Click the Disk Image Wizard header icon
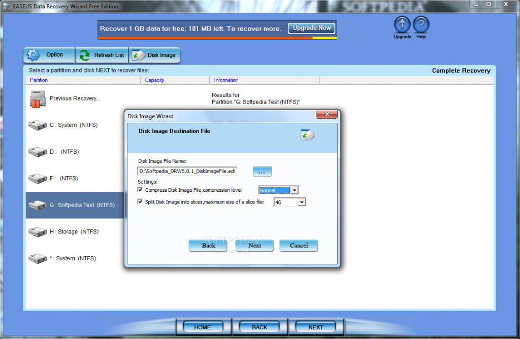 307,135
